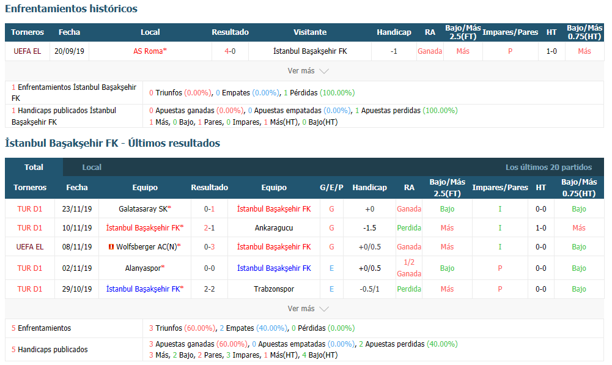Click 1 Apuestas perdidas (100.00%) text
The width and height of the screenshot is (612, 365).
click(406, 111)
